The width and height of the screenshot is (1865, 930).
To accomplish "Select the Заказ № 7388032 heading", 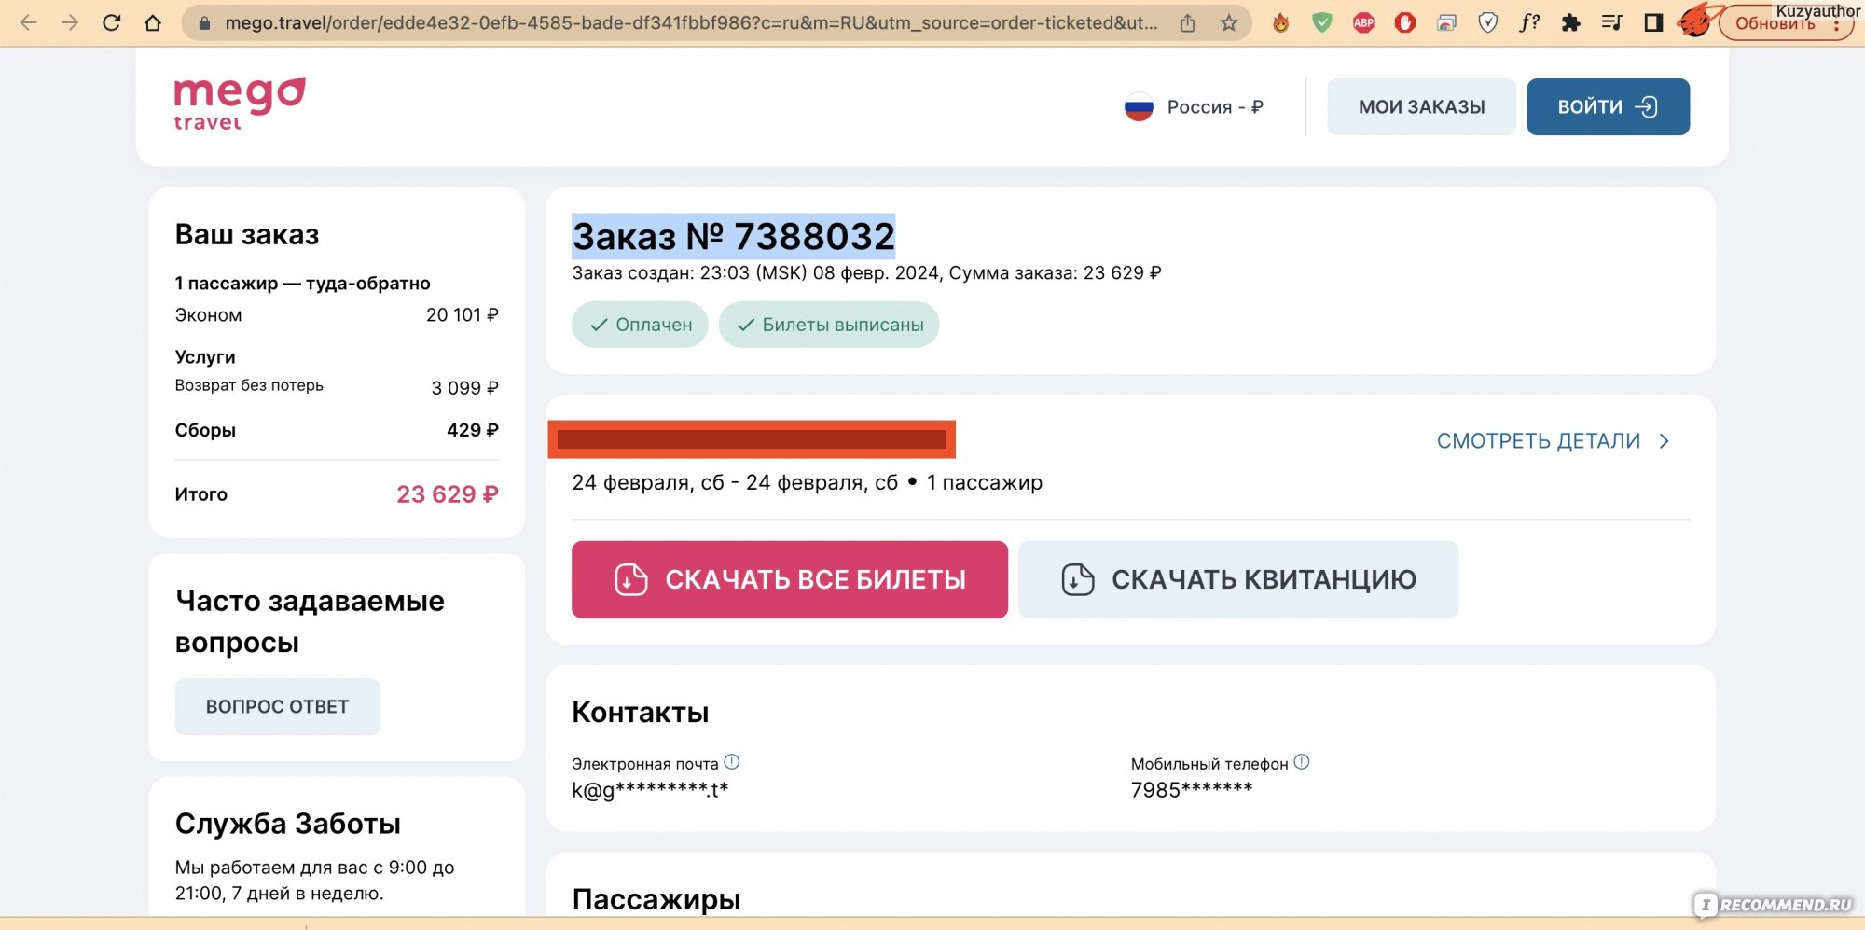I will pos(734,236).
